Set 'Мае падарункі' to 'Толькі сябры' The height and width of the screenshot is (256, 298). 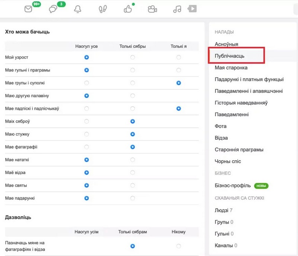[x=133, y=198]
